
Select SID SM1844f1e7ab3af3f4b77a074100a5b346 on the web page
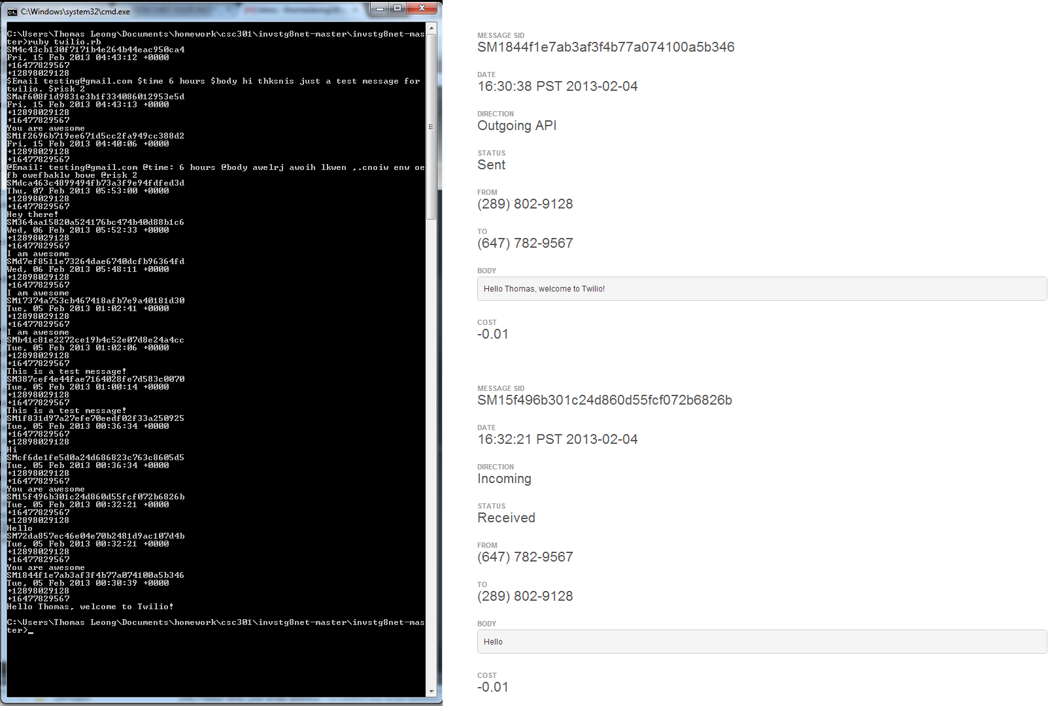pyautogui.click(x=606, y=47)
